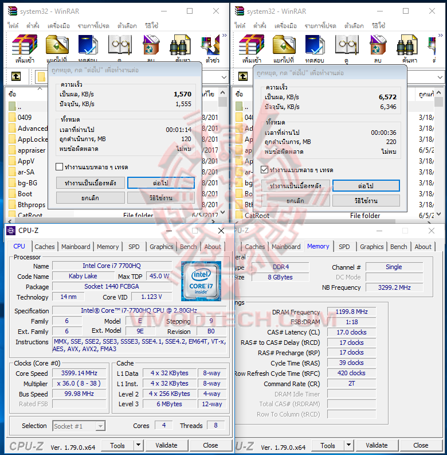Open Tools menu in left WinRAR
Viewport: 447px width, 455px height.
58,26
